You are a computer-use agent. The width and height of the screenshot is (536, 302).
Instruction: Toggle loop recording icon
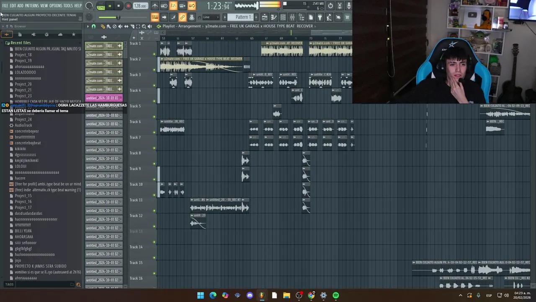(x=192, y=6)
